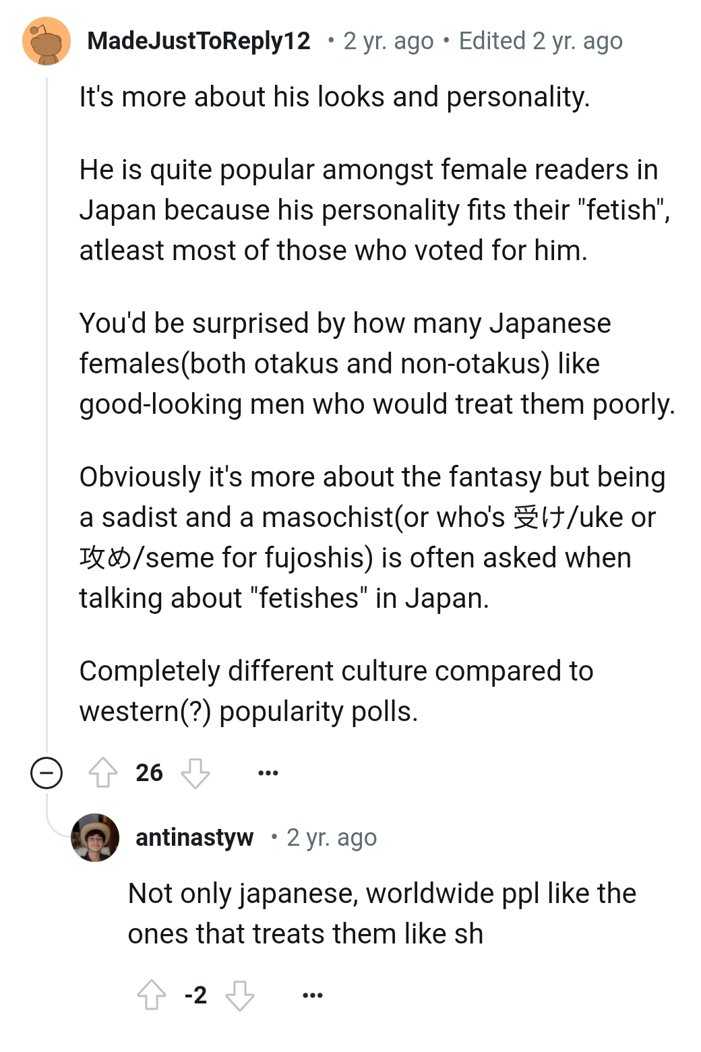Click the first comment's "2 yr. ago" timestamp
701x1052 pixels.
[388, 41]
